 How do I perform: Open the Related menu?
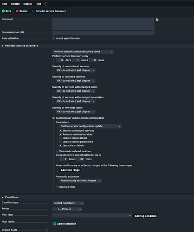[15, 4]
